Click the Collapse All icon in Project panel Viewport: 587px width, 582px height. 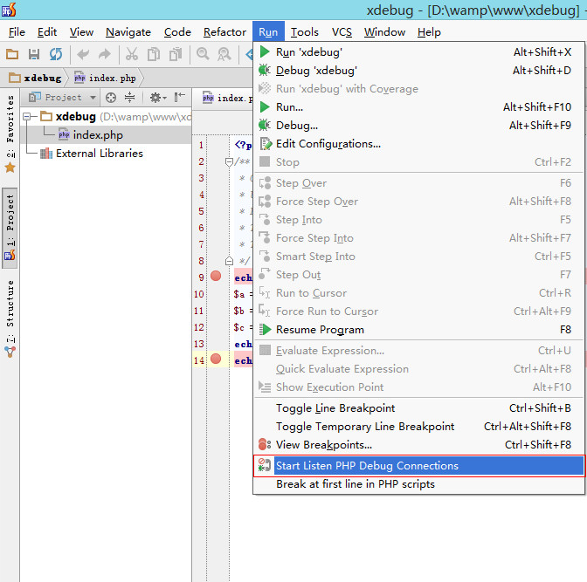tap(129, 98)
